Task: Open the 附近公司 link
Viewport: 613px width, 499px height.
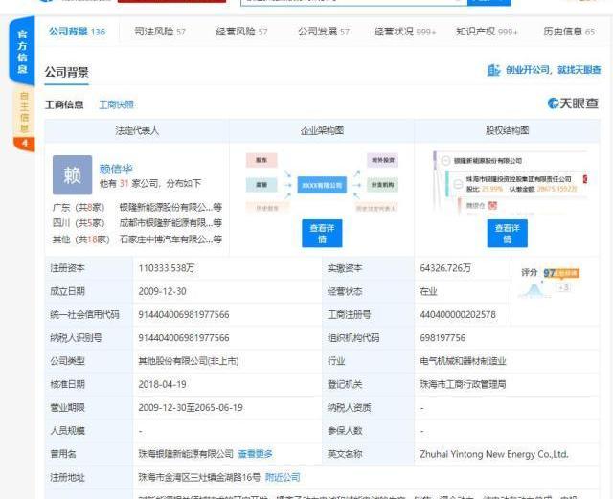Action: point(283,477)
